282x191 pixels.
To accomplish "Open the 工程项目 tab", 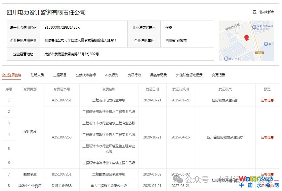I will coord(60,75).
